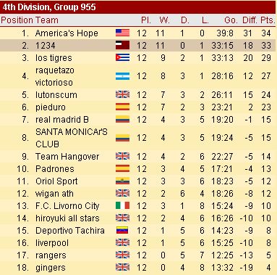
Task: Open the los tigres team page
Action: pos(54,58)
